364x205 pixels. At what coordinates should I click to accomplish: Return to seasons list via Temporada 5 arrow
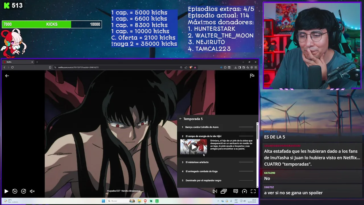tap(180, 119)
